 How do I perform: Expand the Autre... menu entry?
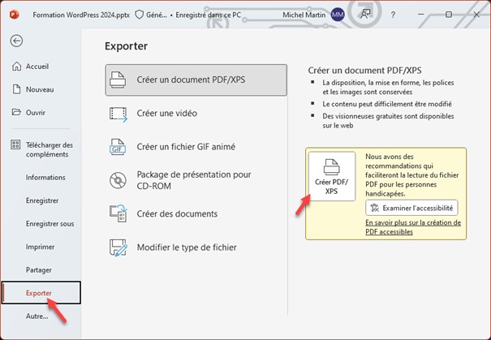[x=37, y=316]
